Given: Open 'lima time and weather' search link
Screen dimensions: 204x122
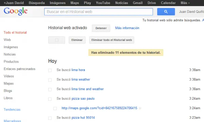Looking at the screenshot, I should (x=88, y=89).
